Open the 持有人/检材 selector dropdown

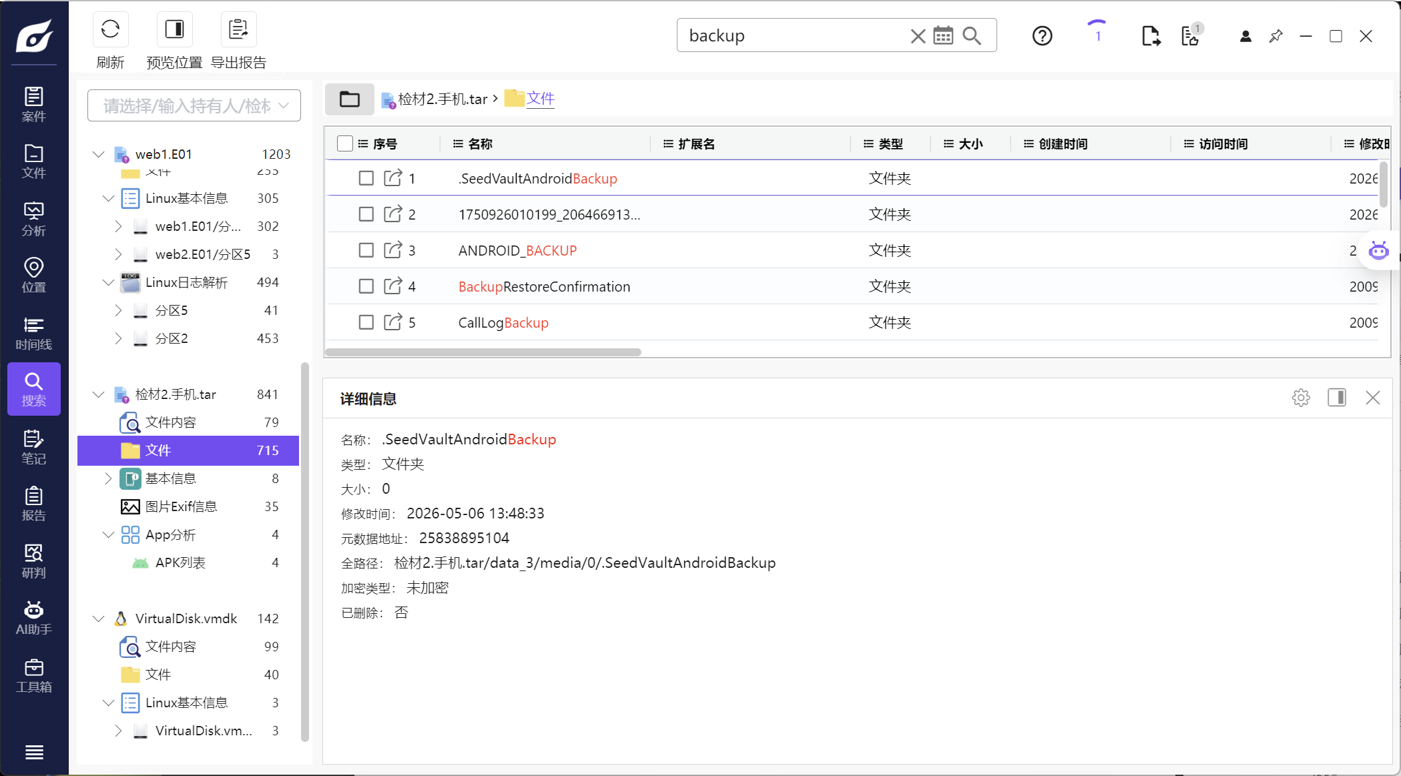coord(194,105)
